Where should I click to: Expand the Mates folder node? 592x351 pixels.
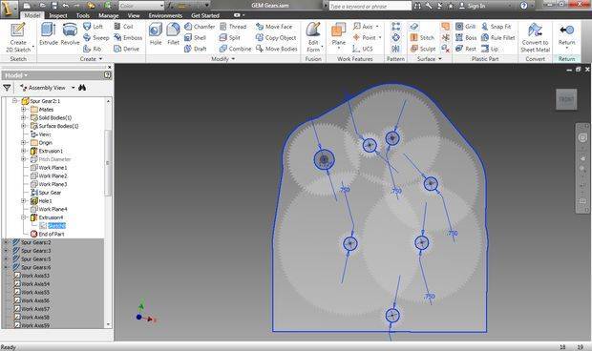(x=24, y=110)
